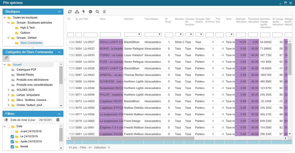295x153 pixels.
Task: Click the refresh icon in the grid toolbar
Action: pos(70,12)
